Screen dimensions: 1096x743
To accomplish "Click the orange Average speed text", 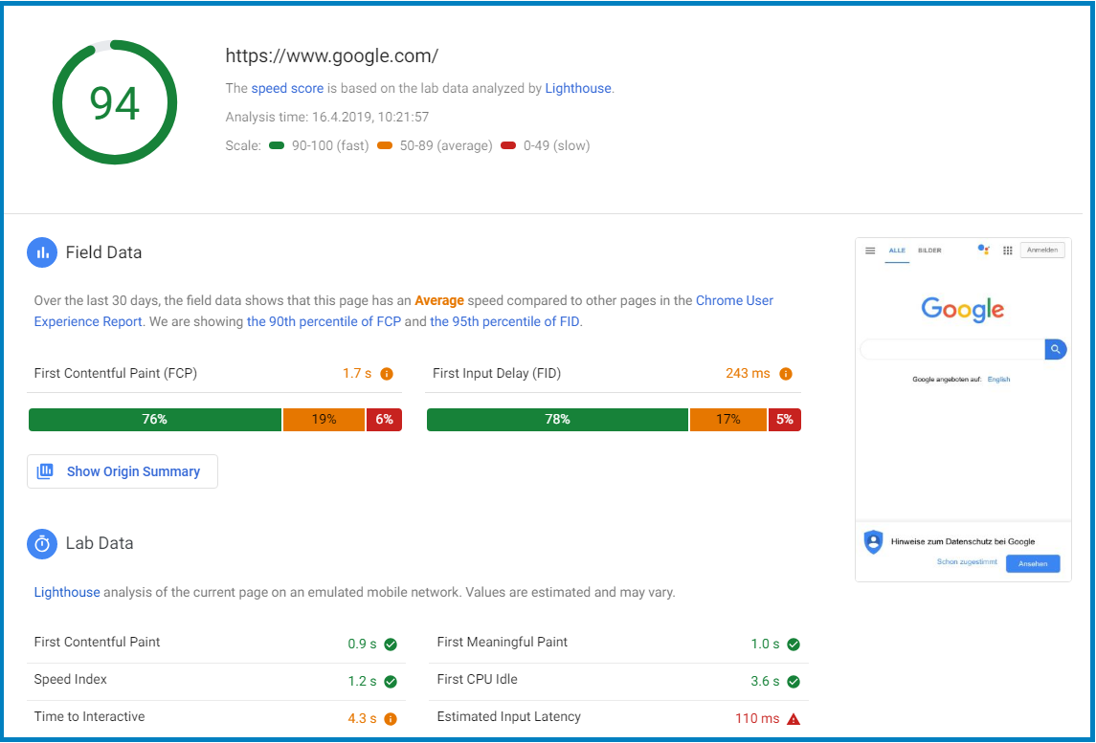I will (439, 301).
